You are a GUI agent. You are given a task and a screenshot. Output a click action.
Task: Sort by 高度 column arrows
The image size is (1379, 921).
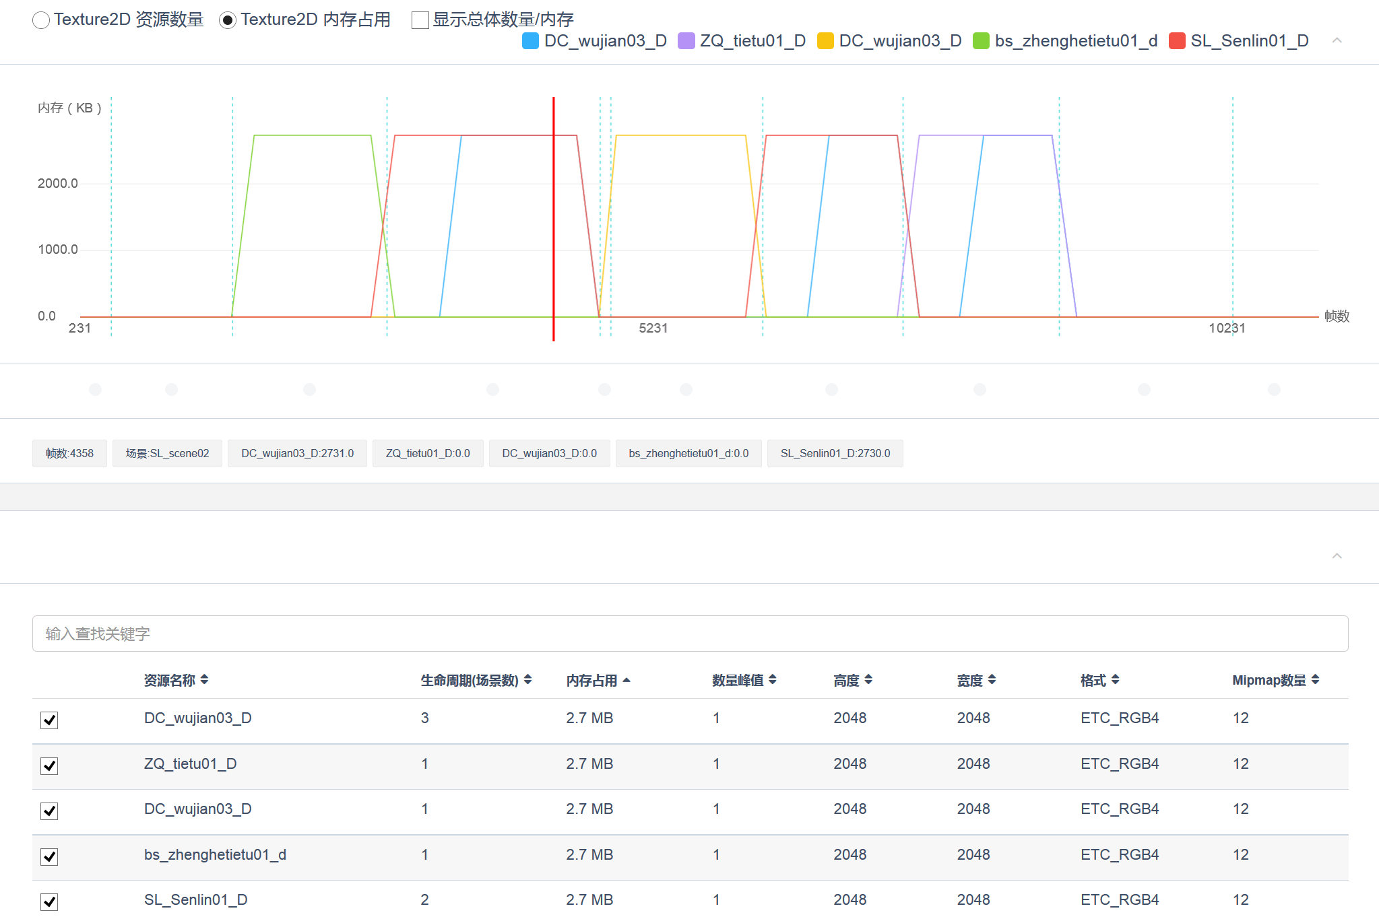pyautogui.click(x=868, y=680)
